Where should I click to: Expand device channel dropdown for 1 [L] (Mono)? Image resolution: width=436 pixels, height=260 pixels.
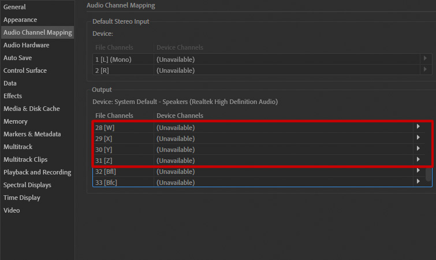point(425,59)
